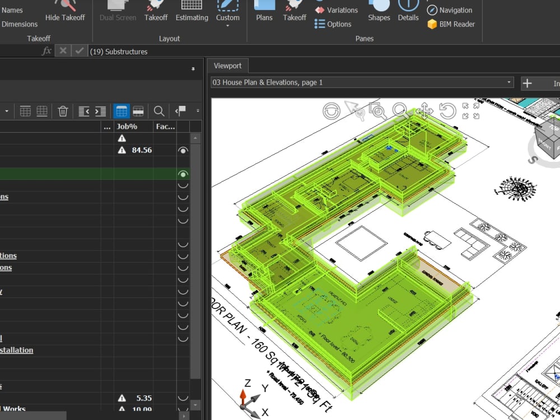This screenshot has height=420, width=560.
Task: Open the 'stallation' underlined link
Action: (x=16, y=350)
